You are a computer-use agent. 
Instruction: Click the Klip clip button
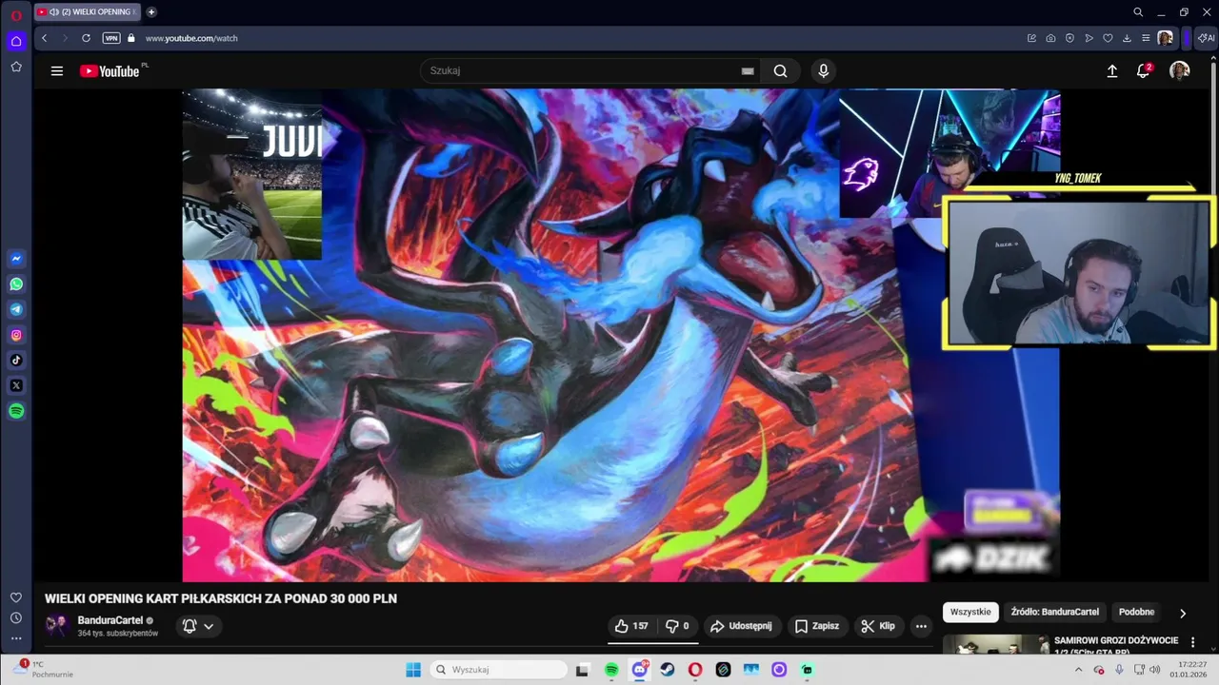pyautogui.click(x=877, y=626)
